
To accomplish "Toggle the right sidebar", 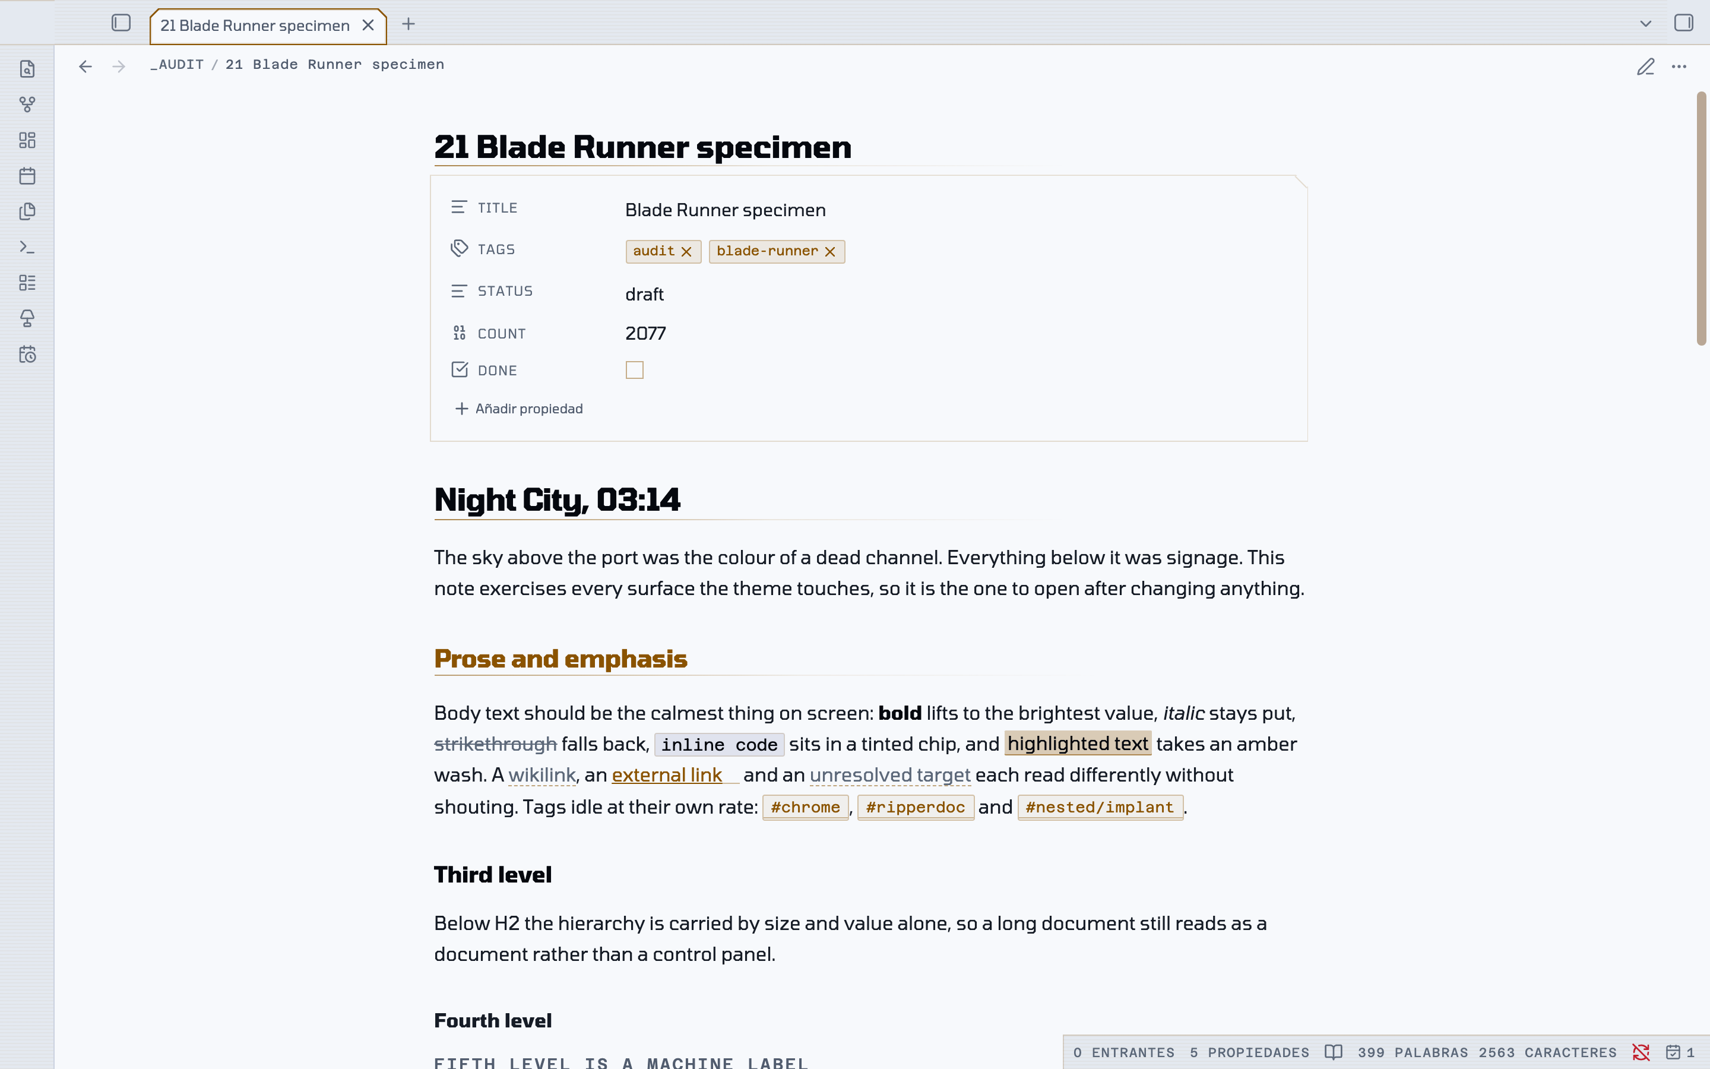I will [x=1683, y=23].
